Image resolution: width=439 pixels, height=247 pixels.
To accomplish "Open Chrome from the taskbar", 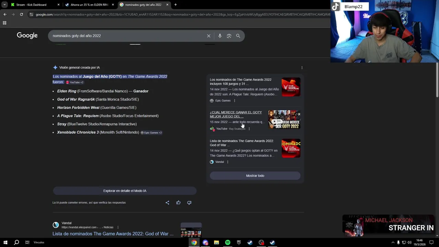I will (194, 243).
